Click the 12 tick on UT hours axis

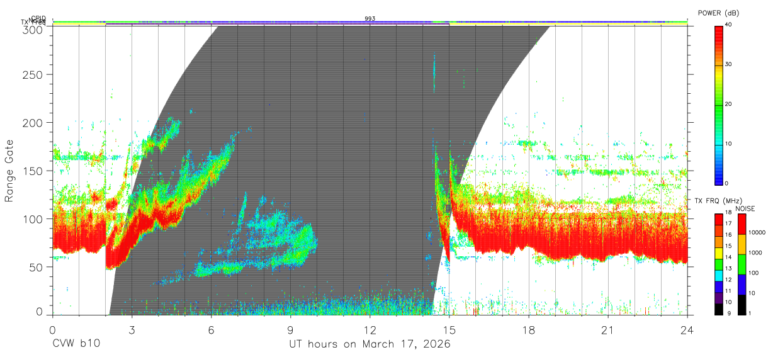coord(370,329)
